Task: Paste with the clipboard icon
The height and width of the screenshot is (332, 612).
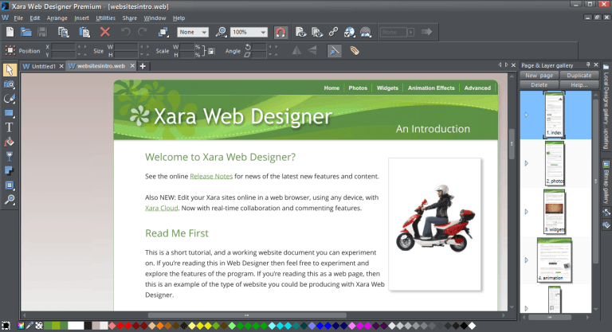Action: (x=84, y=32)
